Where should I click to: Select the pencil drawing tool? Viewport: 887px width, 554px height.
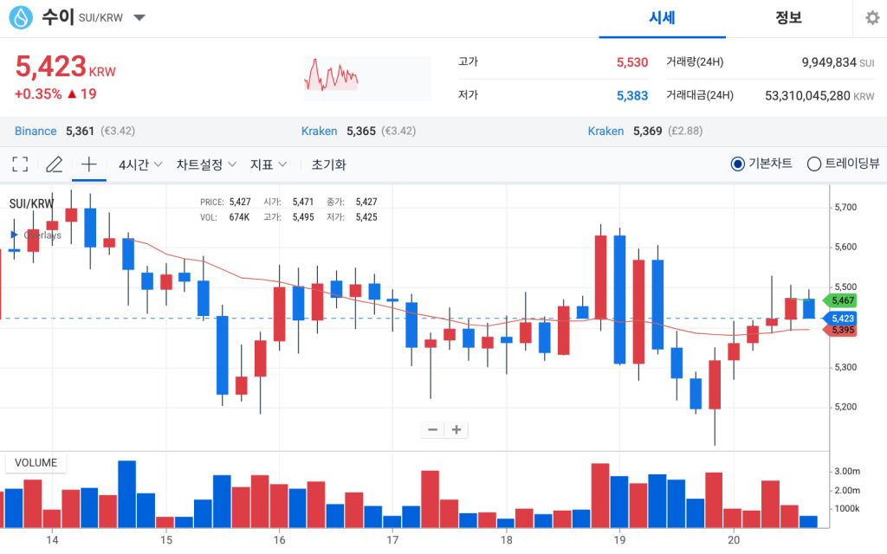[x=55, y=164]
